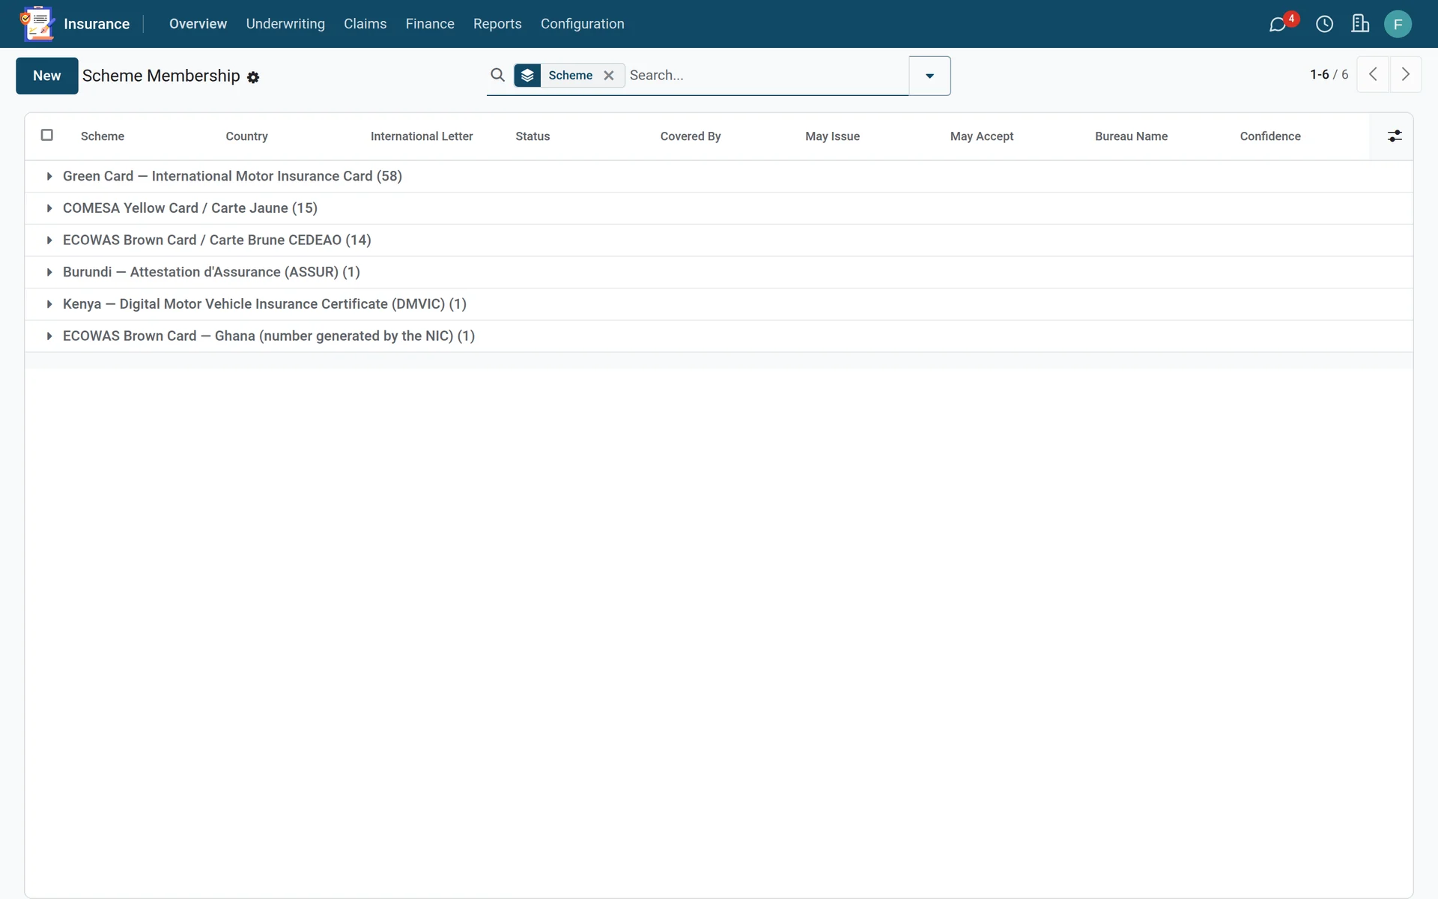Open the Overview menu
This screenshot has width=1438, height=899.
[198, 24]
